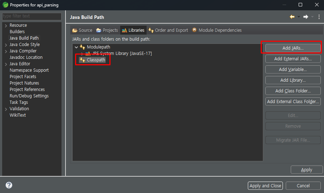Select the Libraries tab
324x193 pixels.
(133, 30)
